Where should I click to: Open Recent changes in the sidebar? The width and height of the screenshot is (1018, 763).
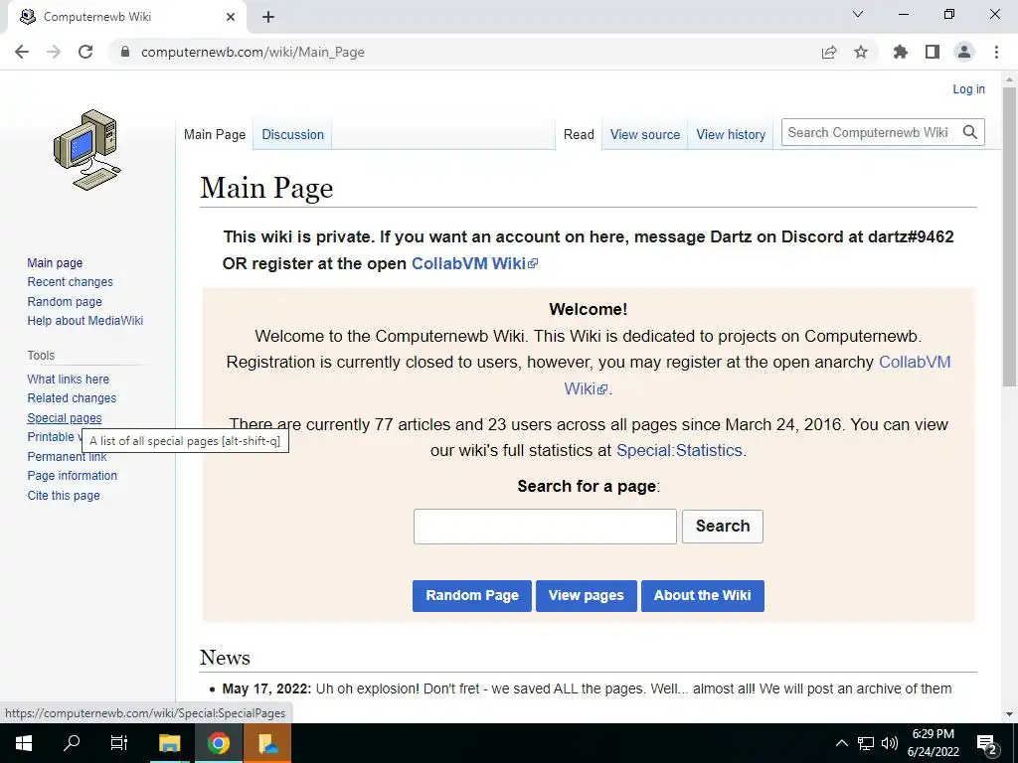tap(71, 281)
